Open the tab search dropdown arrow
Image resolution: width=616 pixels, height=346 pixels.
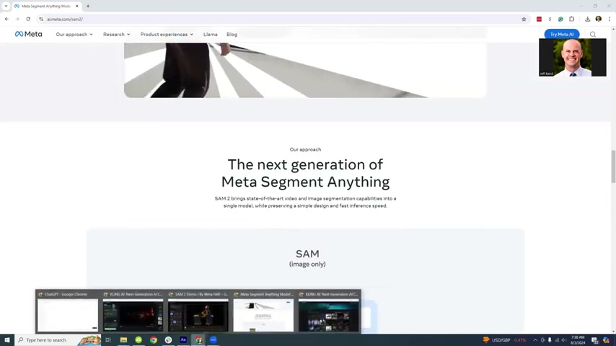pyautogui.click(x=6, y=6)
